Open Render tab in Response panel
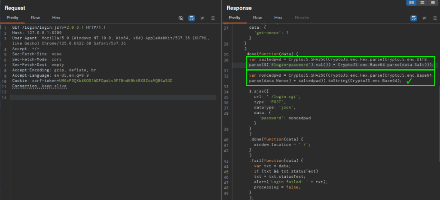The height and width of the screenshot is (200, 440). 302,18
